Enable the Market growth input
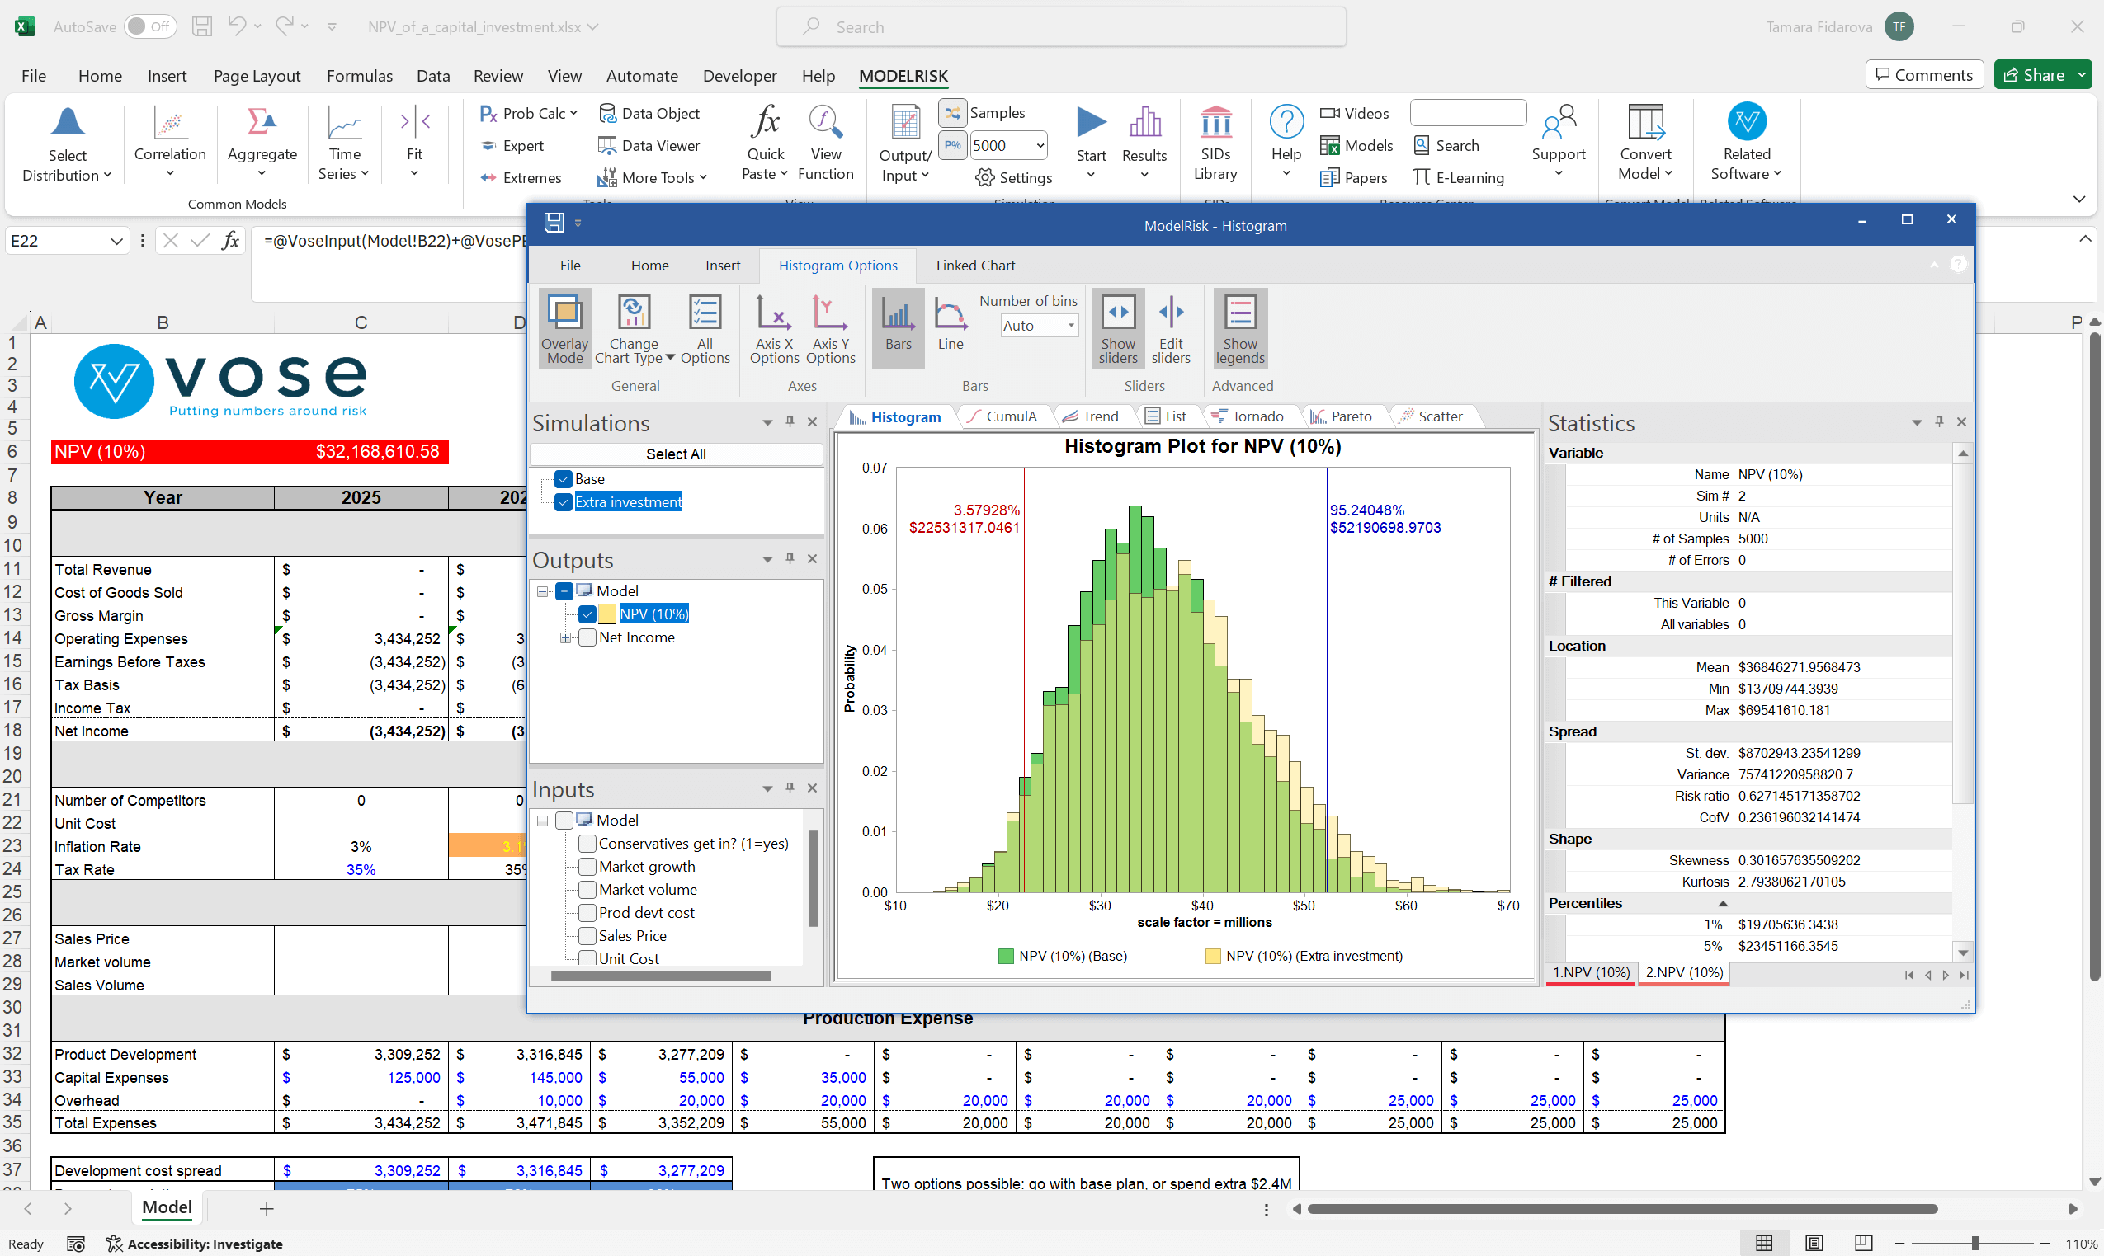 tap(587, 866)
